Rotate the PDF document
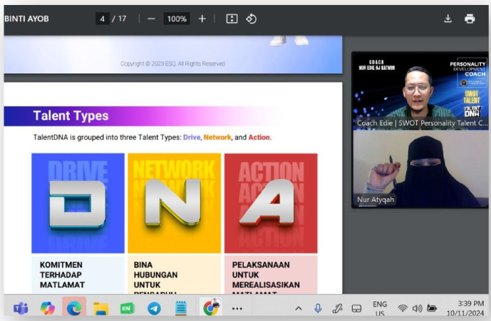 251,19
